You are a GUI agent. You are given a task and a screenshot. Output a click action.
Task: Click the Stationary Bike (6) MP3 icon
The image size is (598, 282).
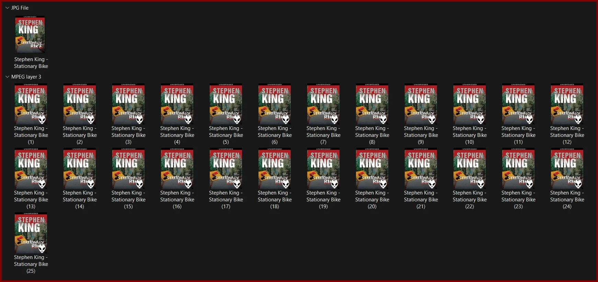(x=275, y=104)
